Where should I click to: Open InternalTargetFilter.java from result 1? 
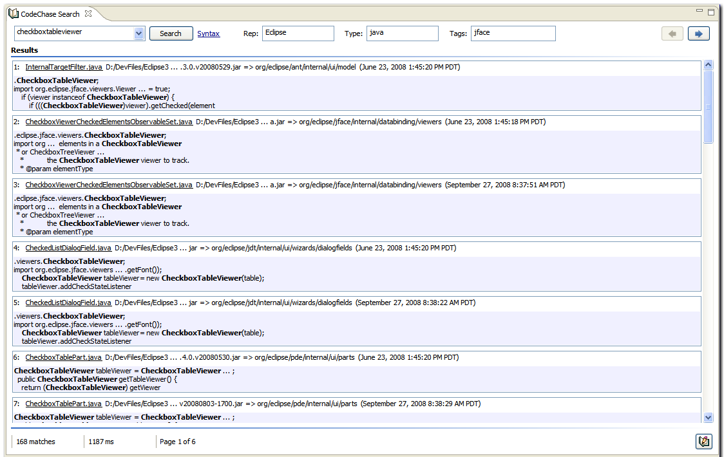point(64,67)
